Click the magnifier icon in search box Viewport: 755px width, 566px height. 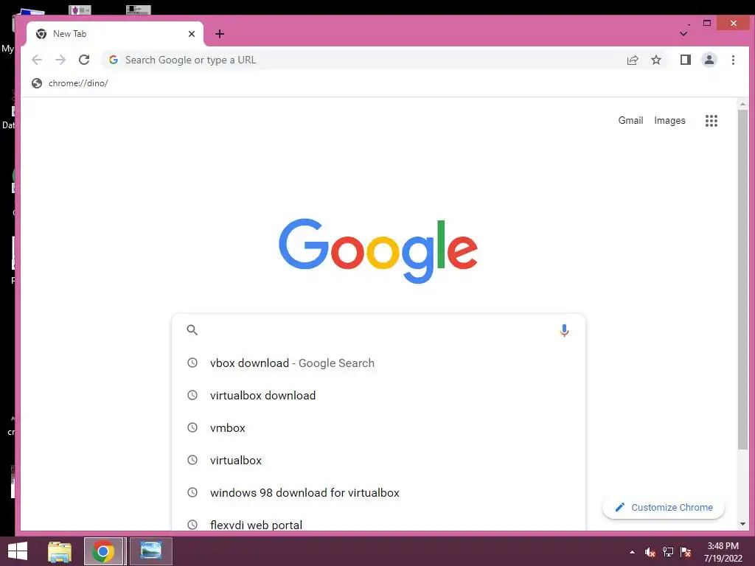tap(192, 330)
